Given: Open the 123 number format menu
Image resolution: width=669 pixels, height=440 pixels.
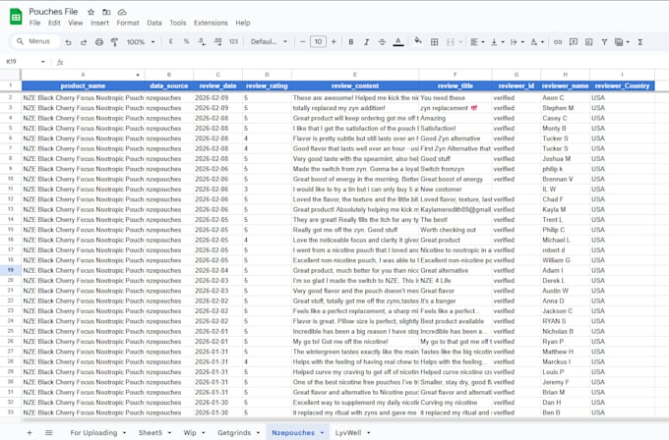Looking at the screenshot, I should pyautogui.click(x=233, y=42).
